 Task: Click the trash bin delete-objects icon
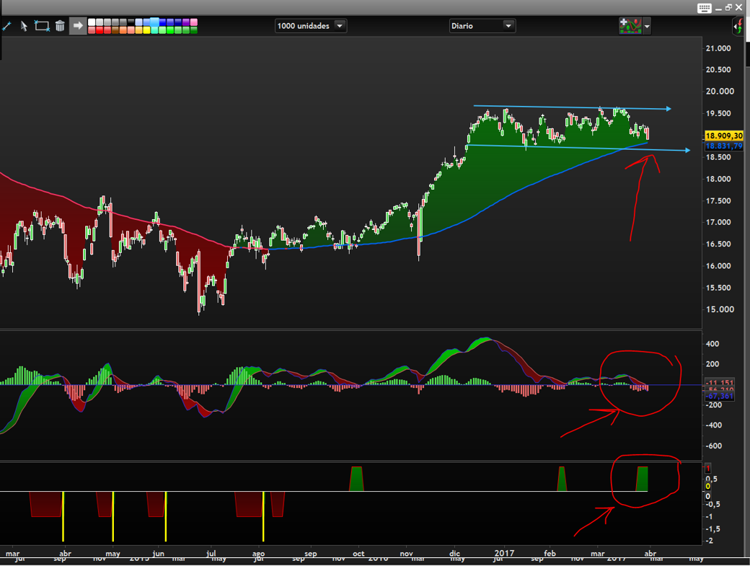point(60,26)
